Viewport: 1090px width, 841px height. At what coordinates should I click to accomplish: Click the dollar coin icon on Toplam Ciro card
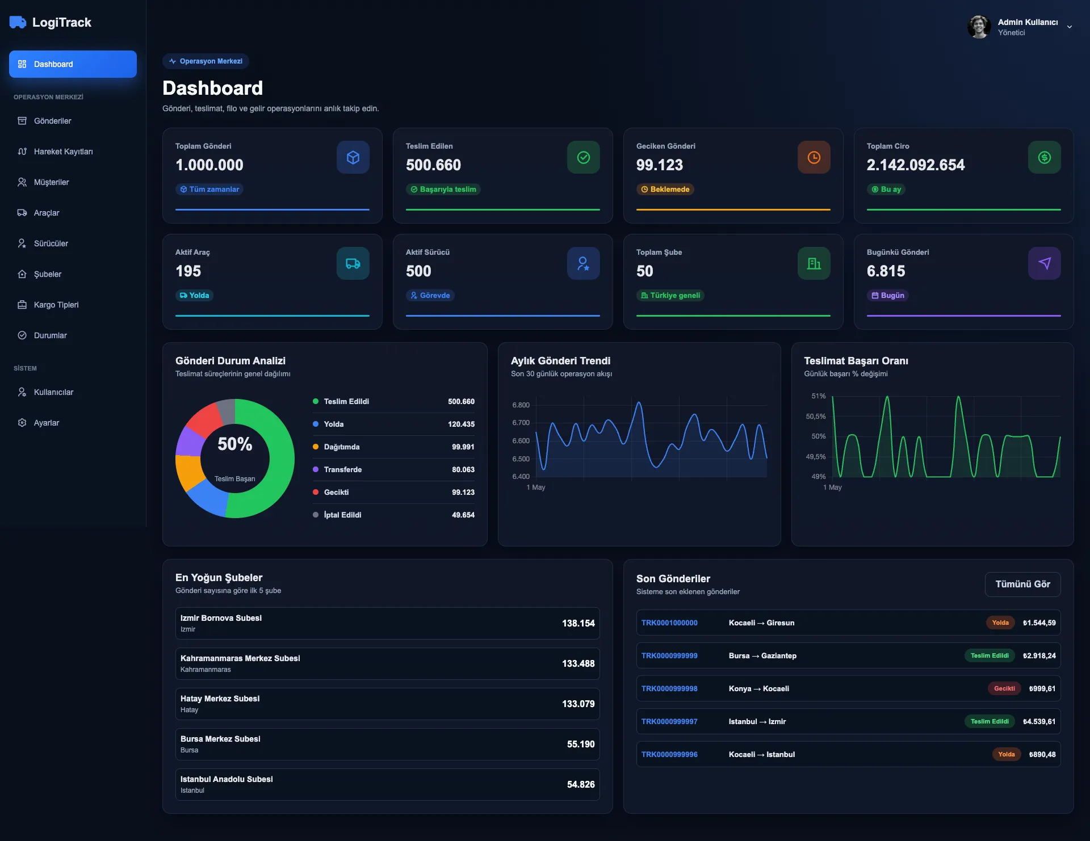1045,157
